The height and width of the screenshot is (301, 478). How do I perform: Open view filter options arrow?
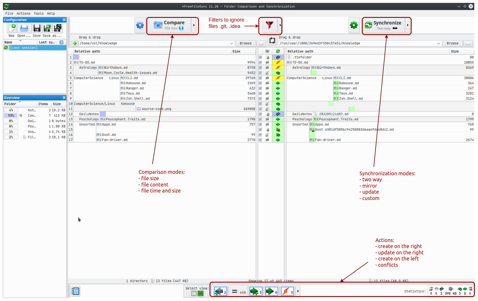(298, 291)
